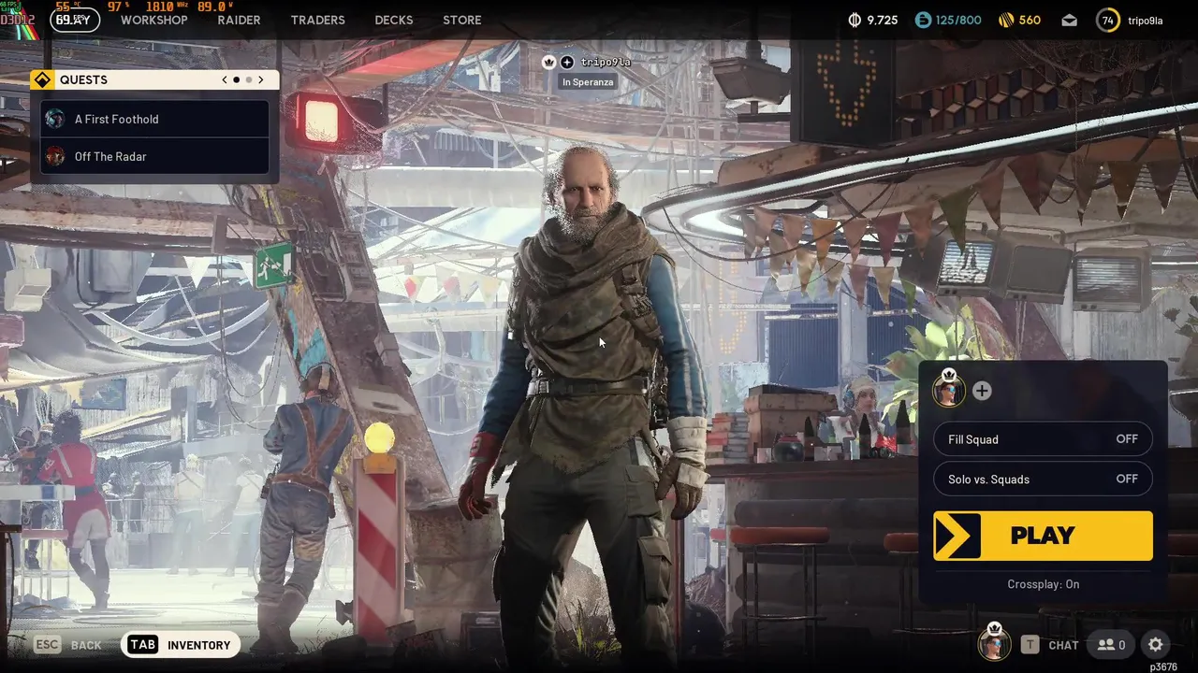Image resolution: width=1198 pixels, height=673 pixels.
Task: Open the friends list showing 0
Action: point(1112,645)
